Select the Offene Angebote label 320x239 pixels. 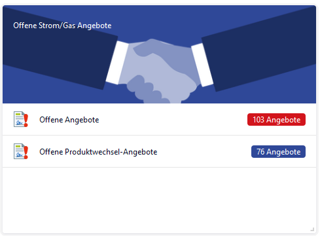pos(69,120)
